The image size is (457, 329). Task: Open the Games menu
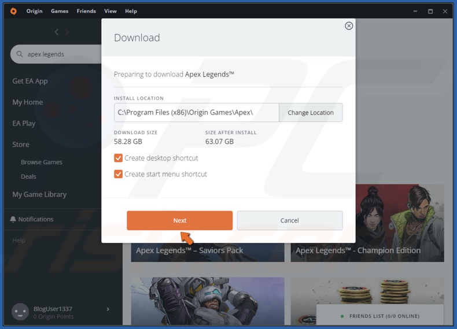pos(60,11)
